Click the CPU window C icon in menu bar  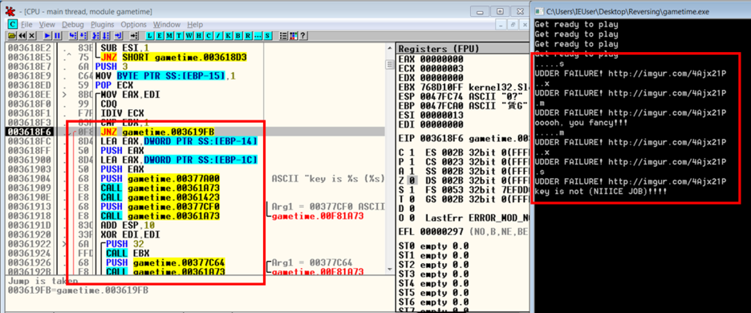[x=13, y=24]
